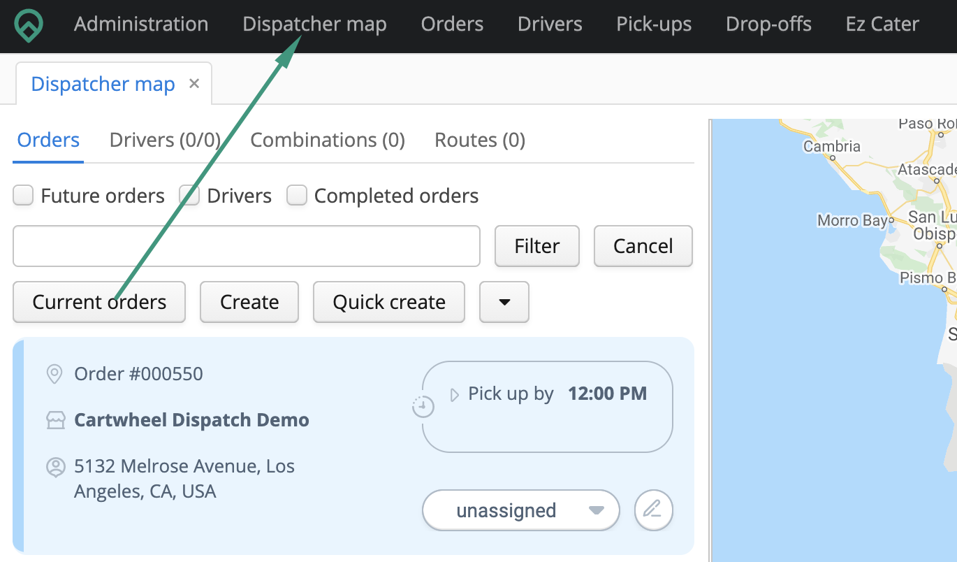
Task: Click inside the search input field
Action: click(246, 246)
